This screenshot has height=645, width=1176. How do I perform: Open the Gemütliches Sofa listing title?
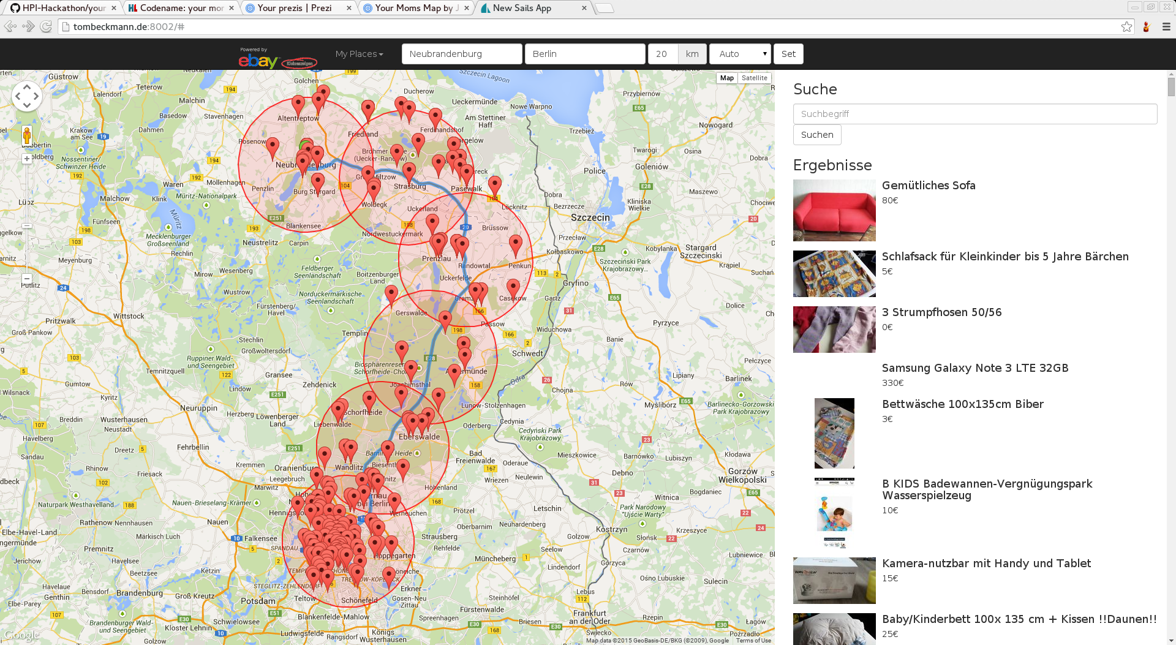tap(929, 186)
